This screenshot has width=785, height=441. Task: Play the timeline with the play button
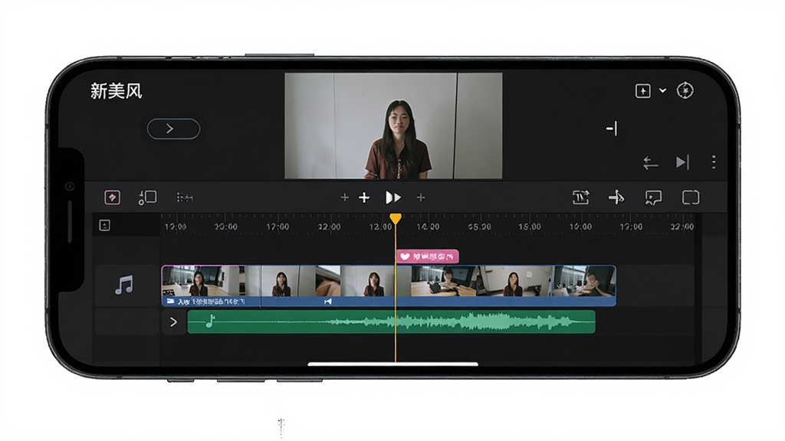393,198
